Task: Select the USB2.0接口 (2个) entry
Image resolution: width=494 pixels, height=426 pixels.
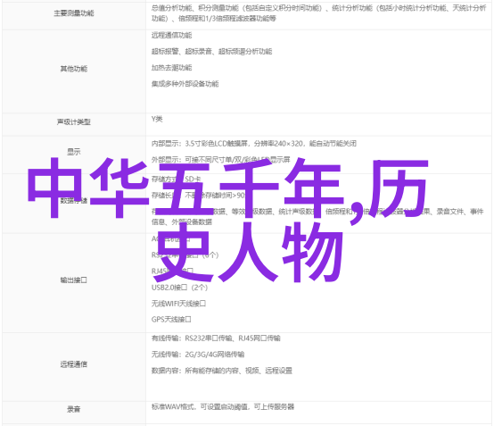Action: click(179, 288)
